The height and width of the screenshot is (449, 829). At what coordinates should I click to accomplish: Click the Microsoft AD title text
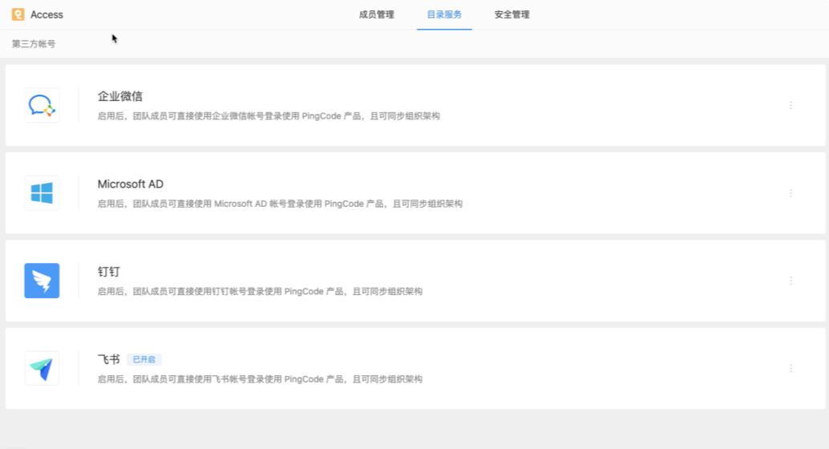[131, 184]
